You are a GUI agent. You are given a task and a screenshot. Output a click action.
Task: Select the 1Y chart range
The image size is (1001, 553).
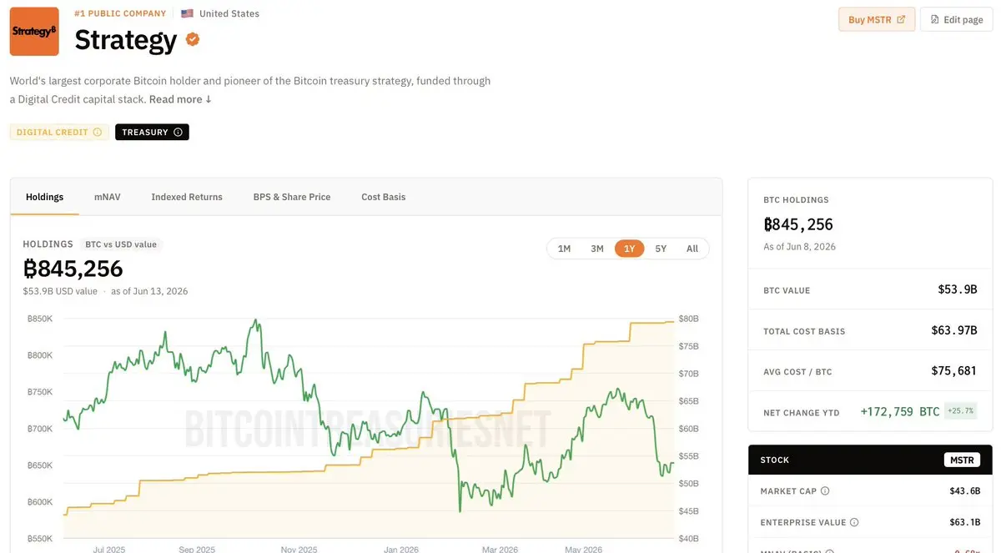[630, 249]
